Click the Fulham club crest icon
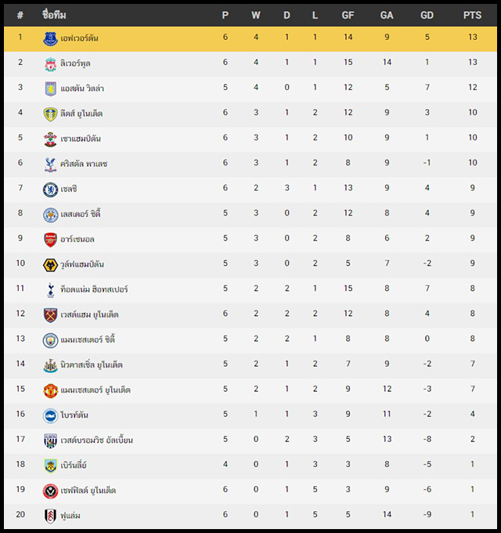This screenshot has width=501, height=533. point(50,516)
